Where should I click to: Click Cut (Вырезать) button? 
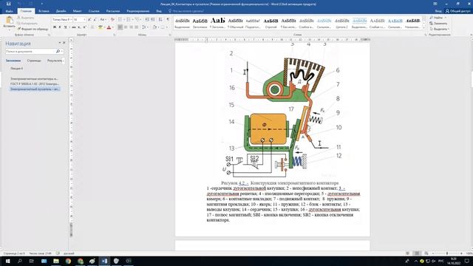point(25,18)
